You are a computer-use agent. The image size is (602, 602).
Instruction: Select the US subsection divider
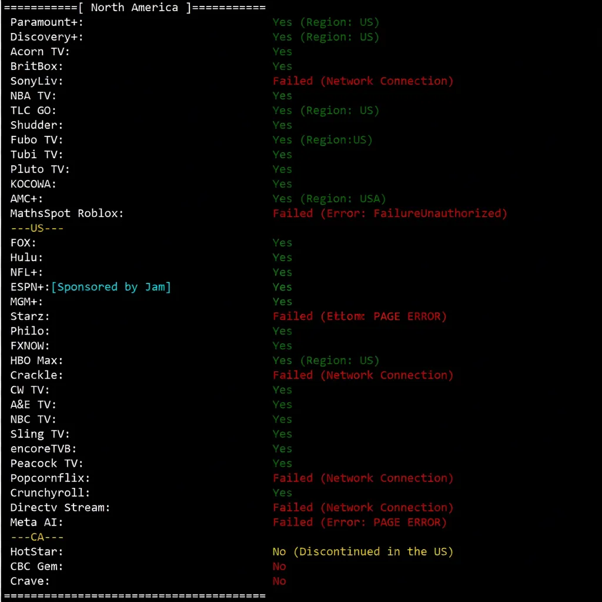click(x=37, y=228)
